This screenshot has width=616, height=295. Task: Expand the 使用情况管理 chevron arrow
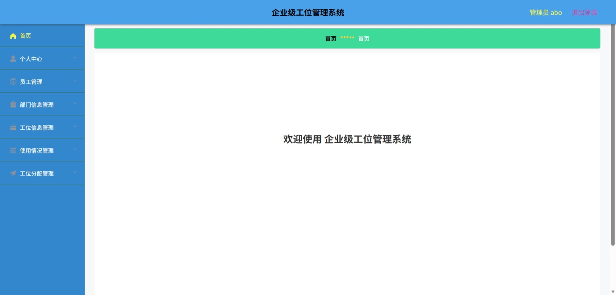coord(75,150)
